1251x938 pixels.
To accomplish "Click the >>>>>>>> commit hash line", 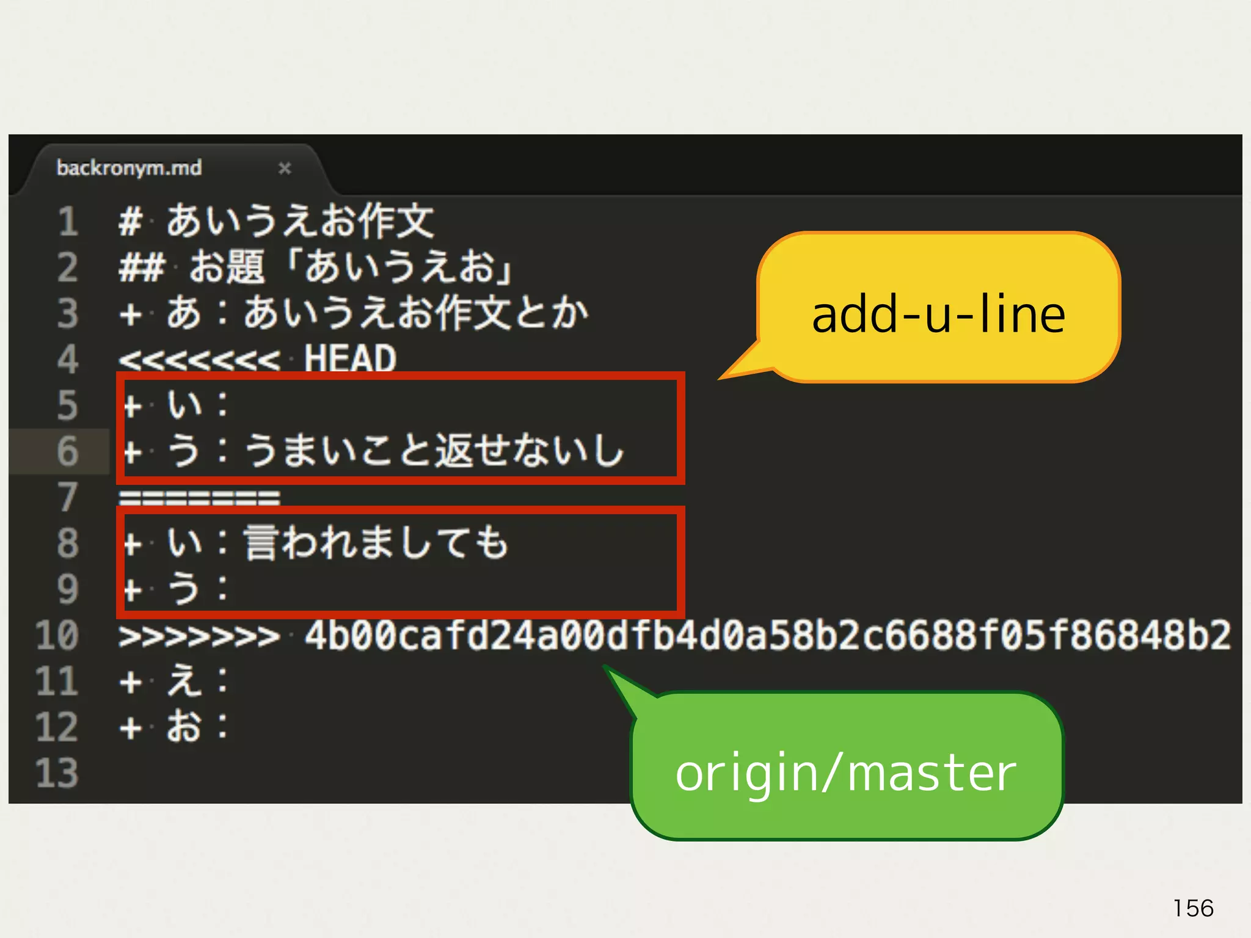I will click(672, 635).
